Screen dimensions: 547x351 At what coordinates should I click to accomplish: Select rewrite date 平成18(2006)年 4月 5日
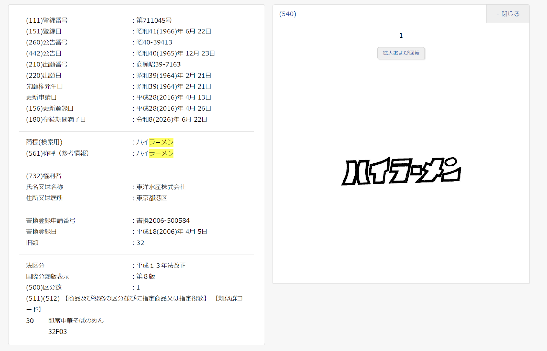point(172,232)
